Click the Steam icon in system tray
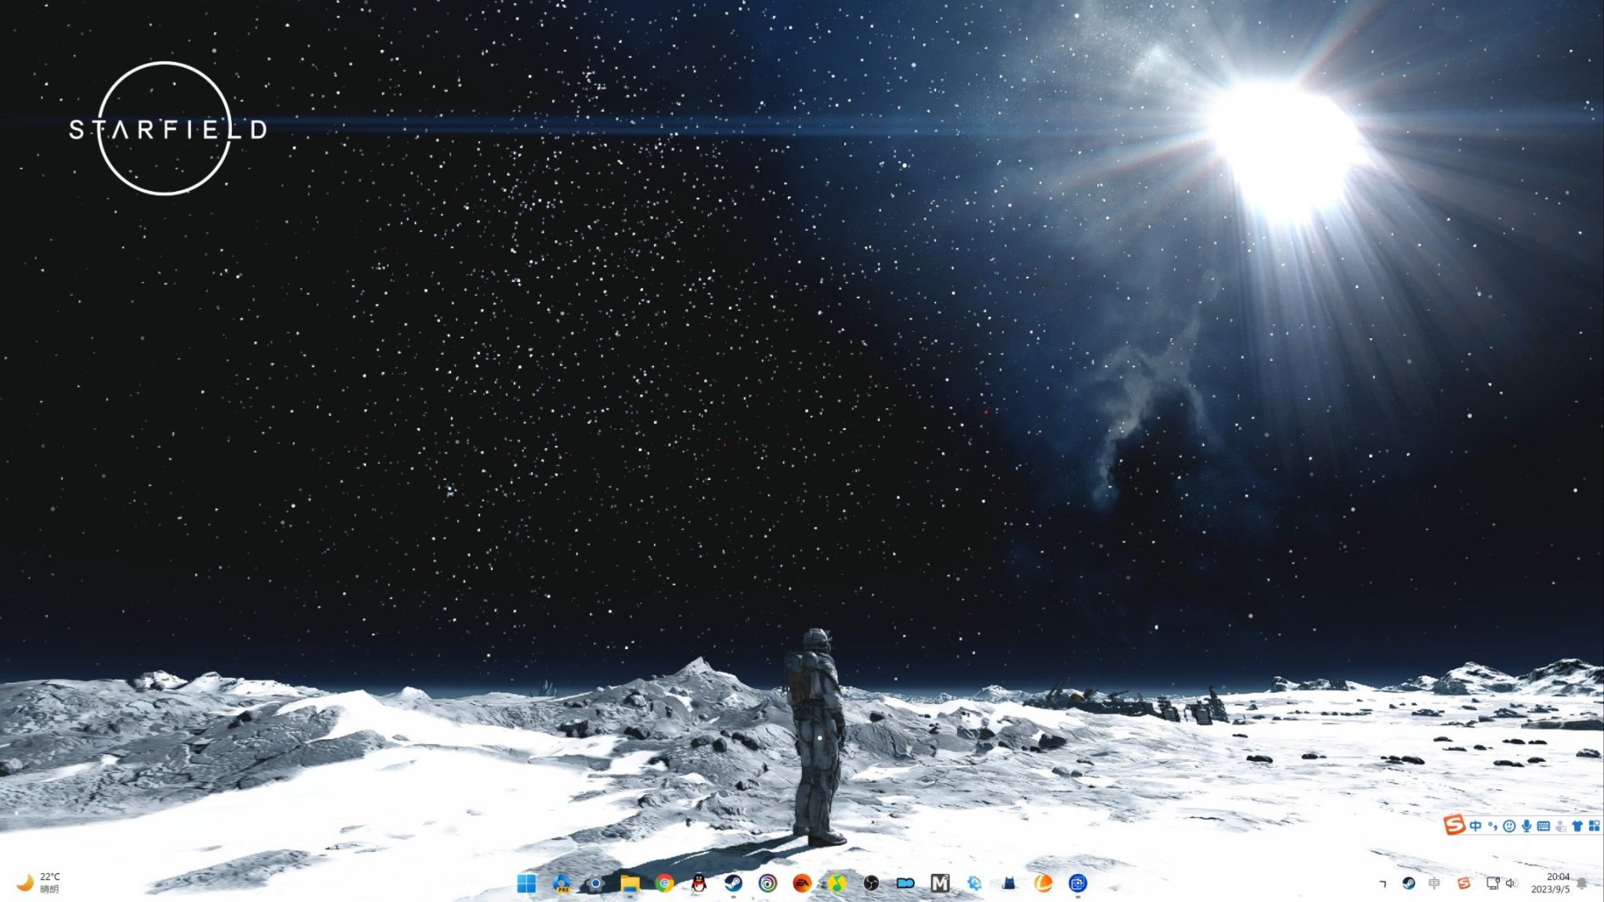This screenshot has width=1604, height=902. point(1408,884)
